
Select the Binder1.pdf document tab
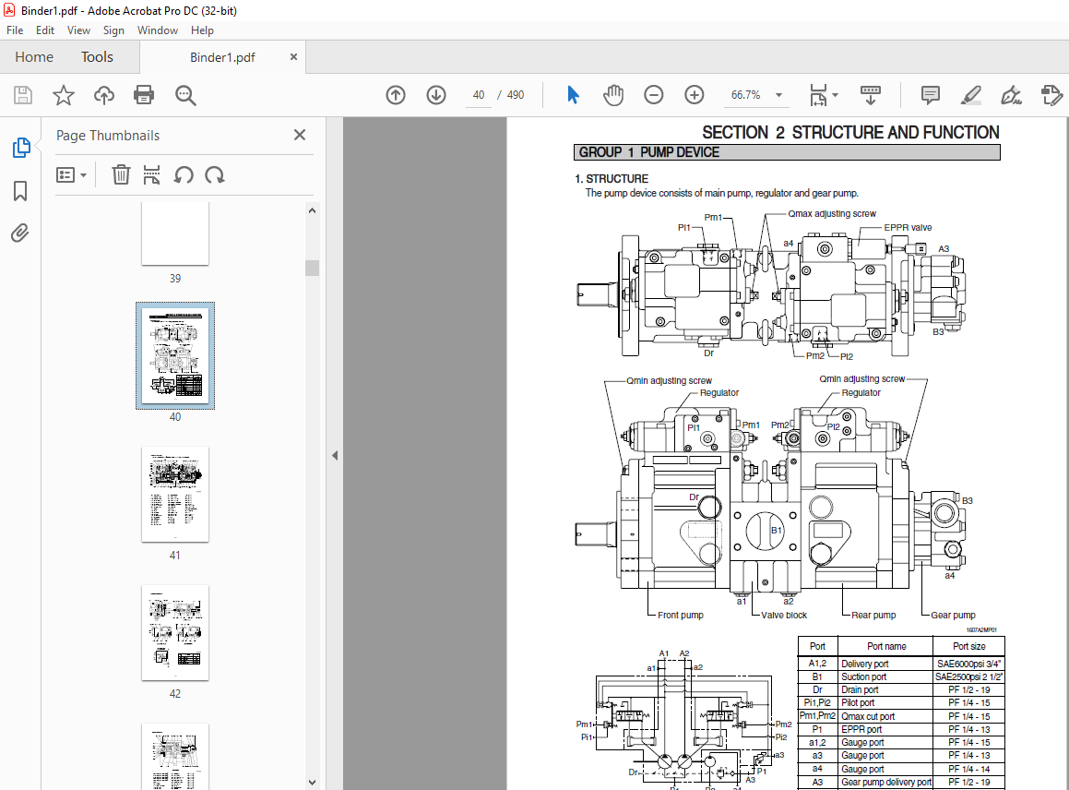pos(222,57)
